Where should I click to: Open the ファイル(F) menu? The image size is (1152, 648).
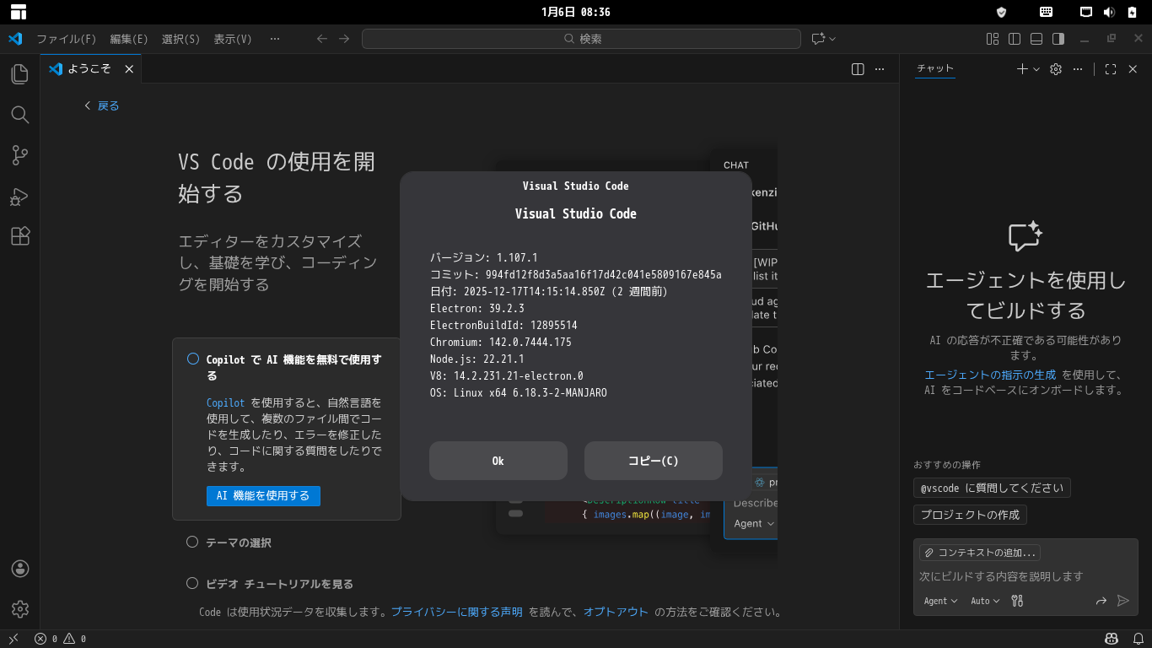point(66,39)
